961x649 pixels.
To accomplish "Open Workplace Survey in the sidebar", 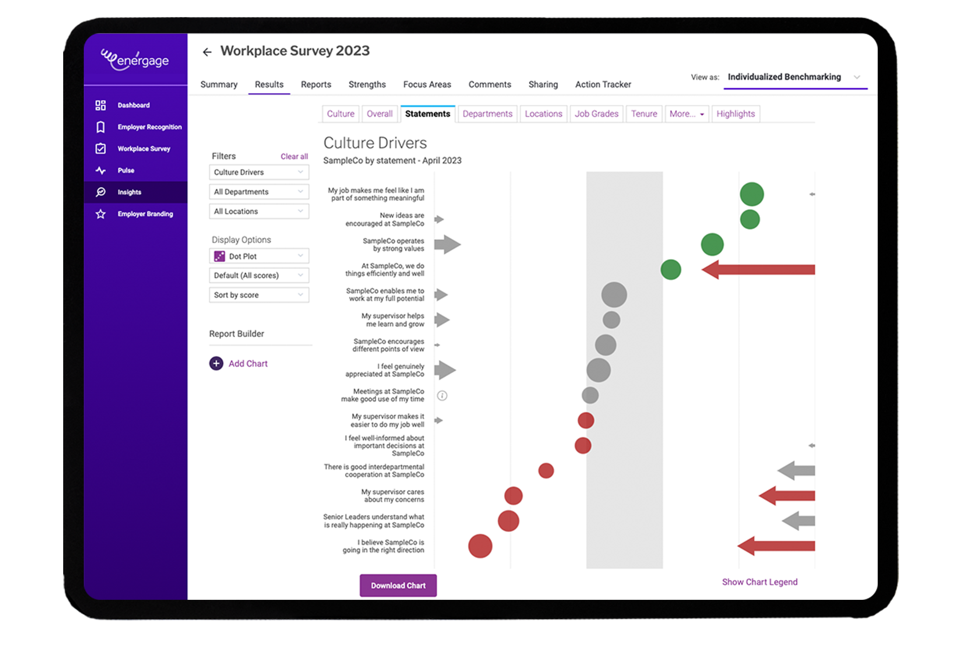I will point(100,148).
